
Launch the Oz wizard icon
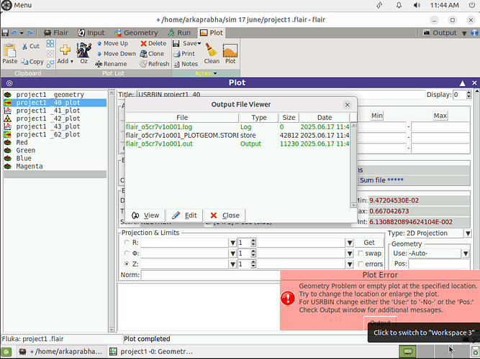84,50
